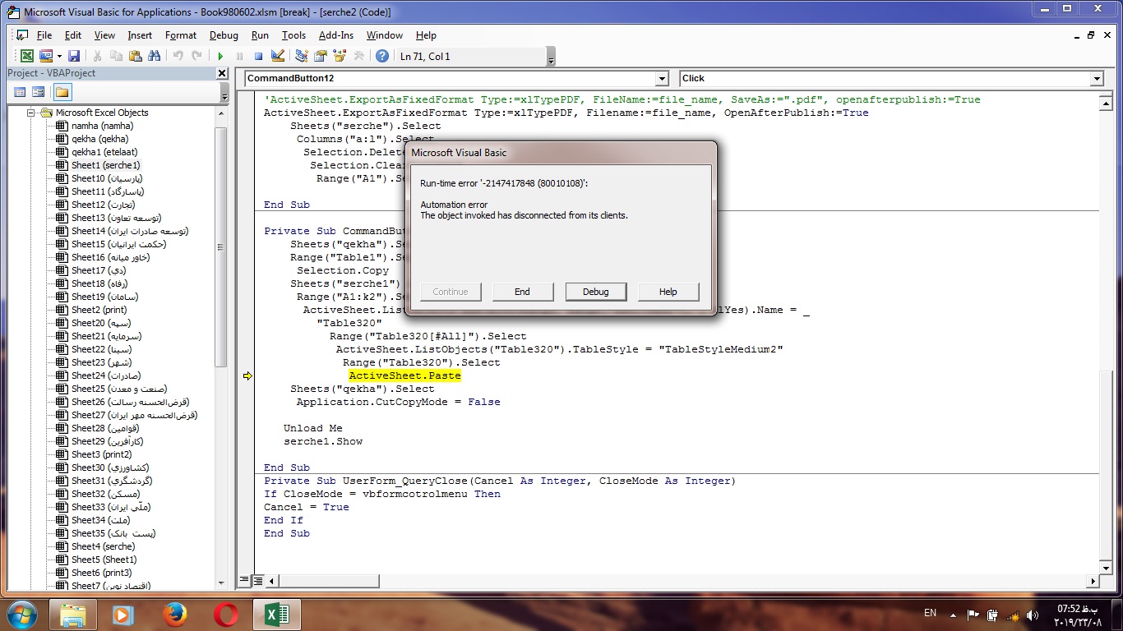Click the blue Help question mark icon
This screenshot has width=1123, height=631.
click(x=382, y=56)
